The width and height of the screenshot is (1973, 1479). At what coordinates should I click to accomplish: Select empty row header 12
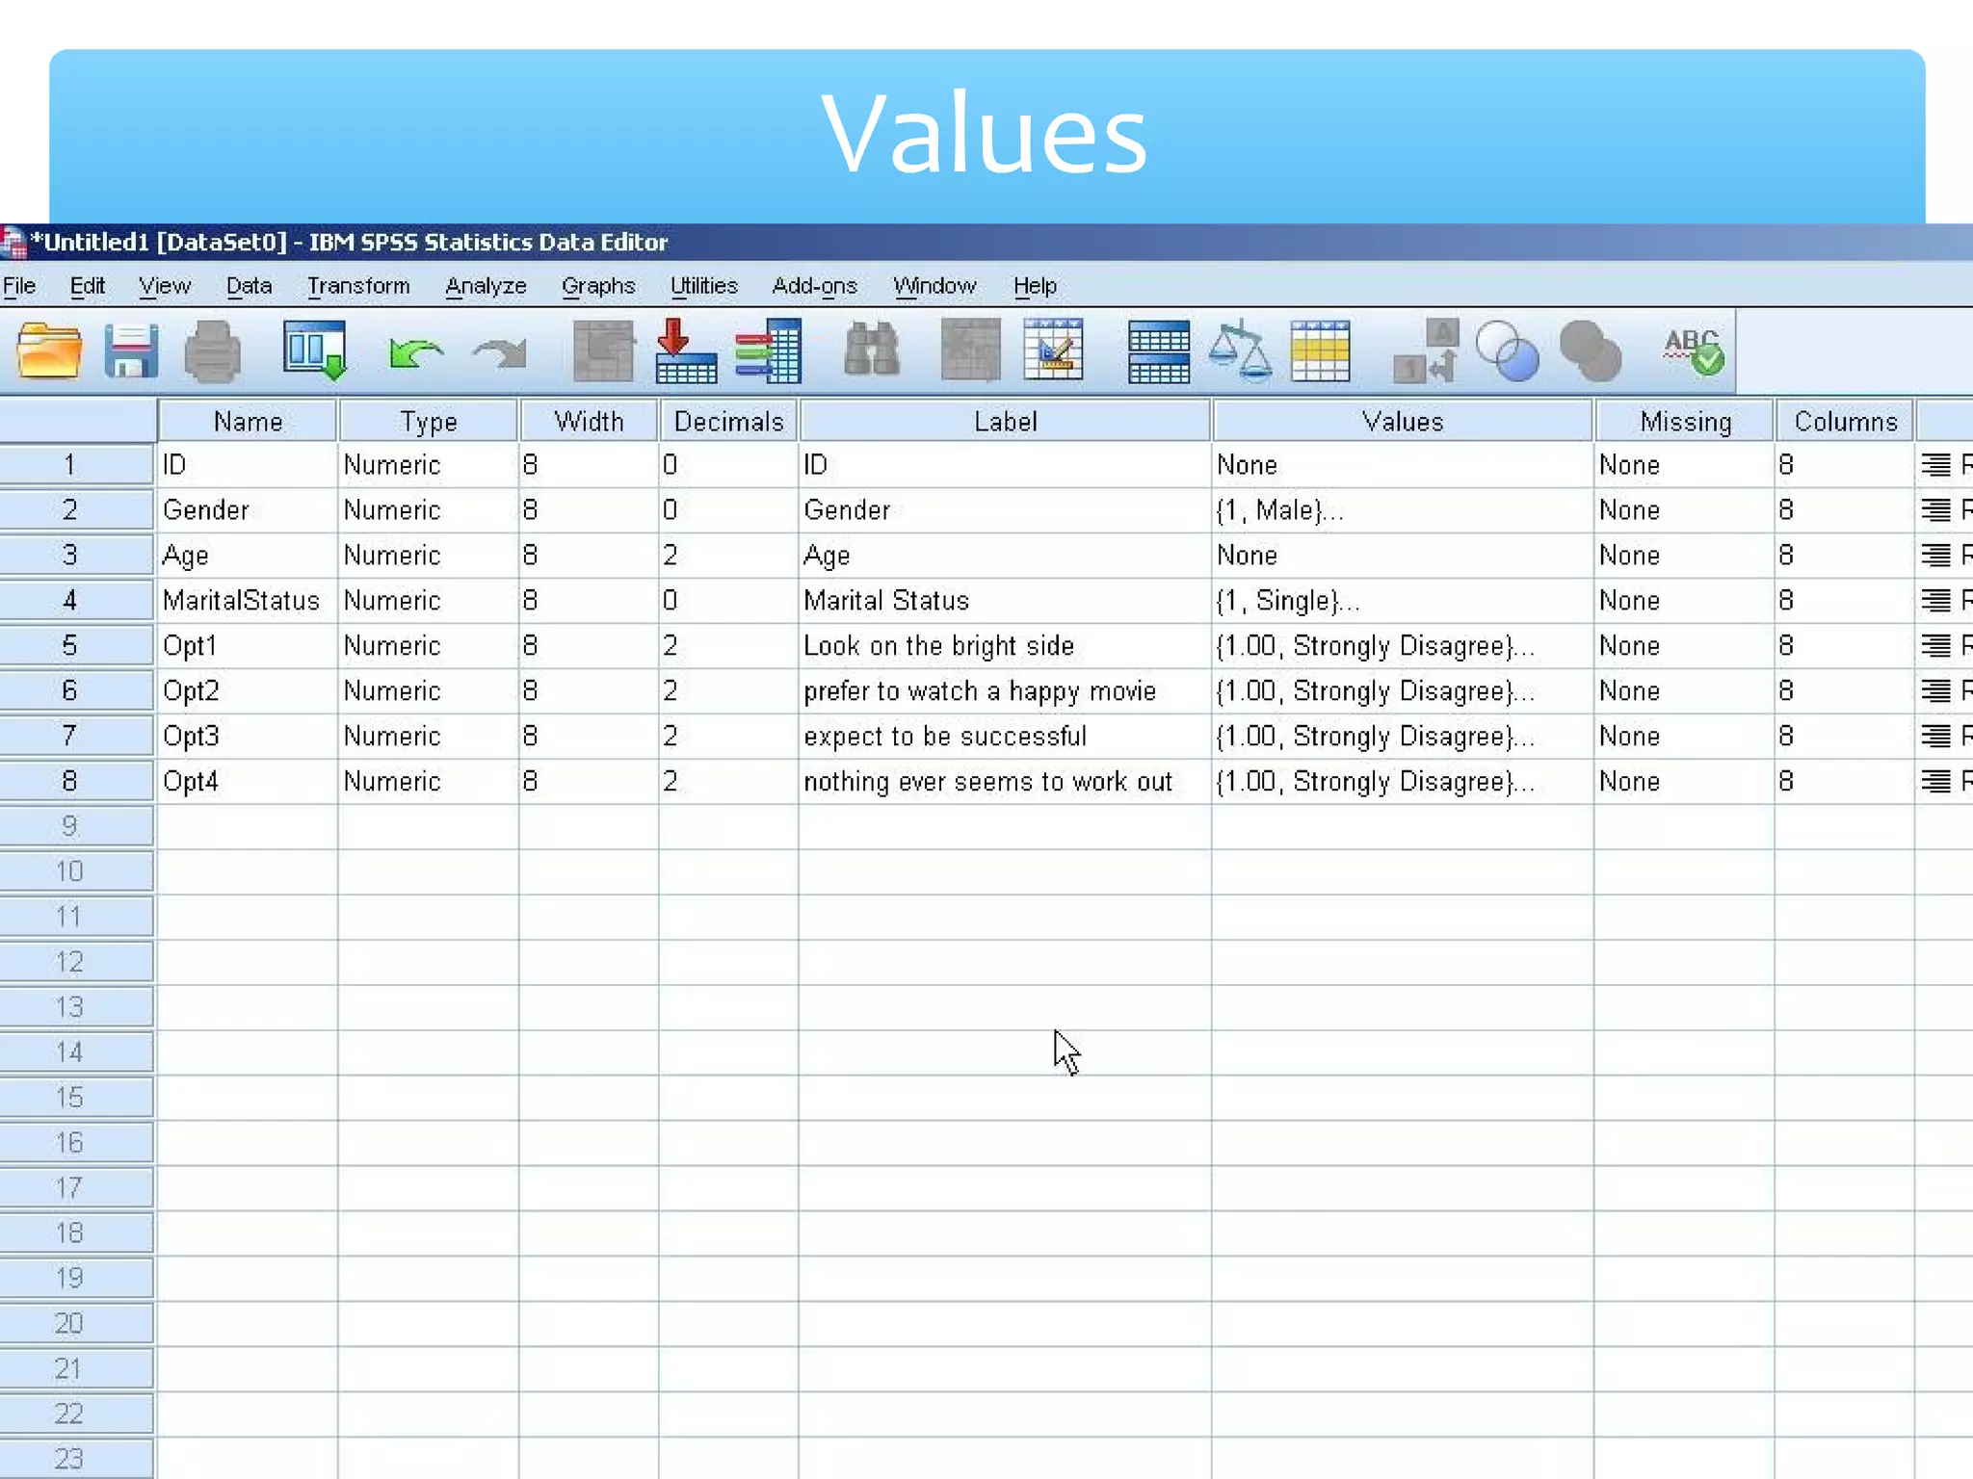pos(76,962)
